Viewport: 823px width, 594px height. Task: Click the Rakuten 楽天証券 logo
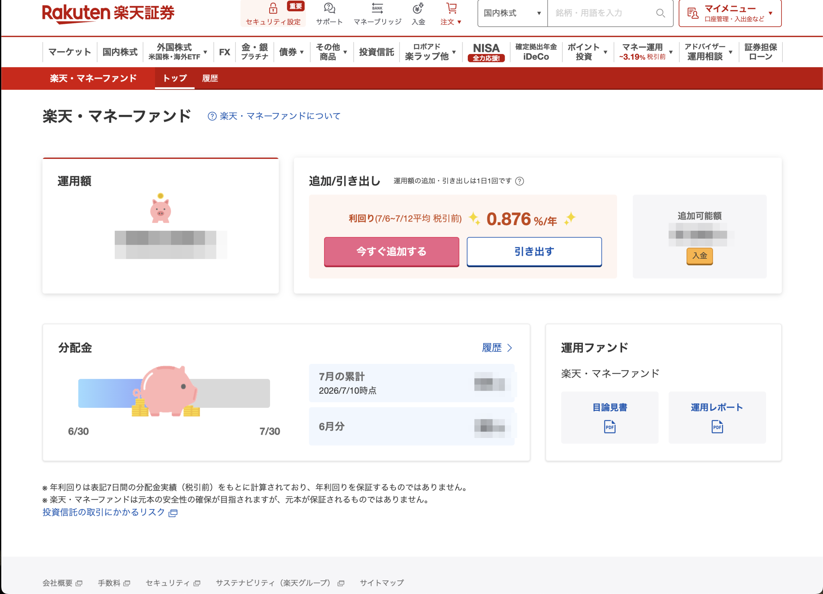click(x=108, y=14)
